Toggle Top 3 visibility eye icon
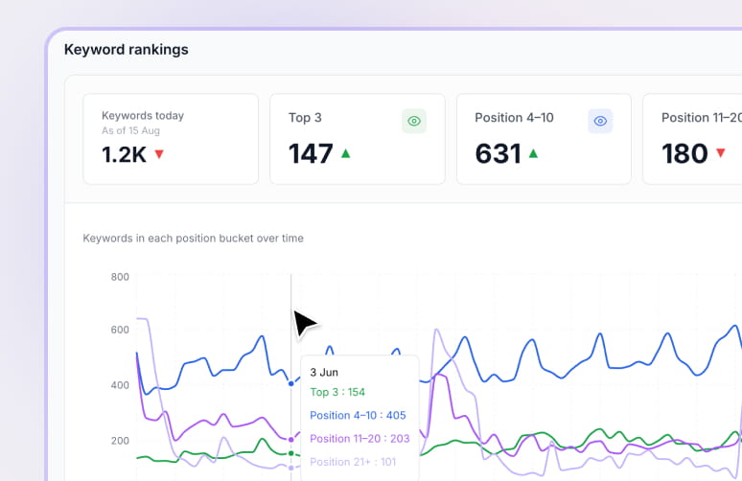The image size is (742, 481). click(414, 121)
